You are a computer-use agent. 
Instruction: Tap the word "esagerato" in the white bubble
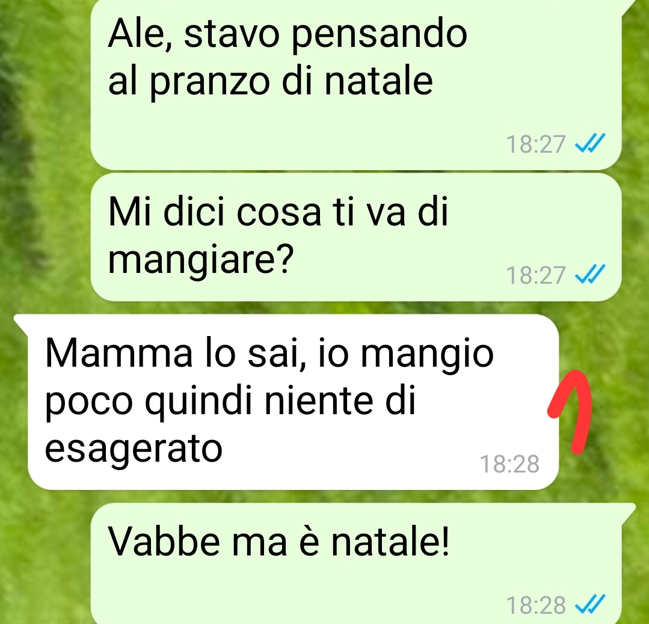(x=134, y=450)
